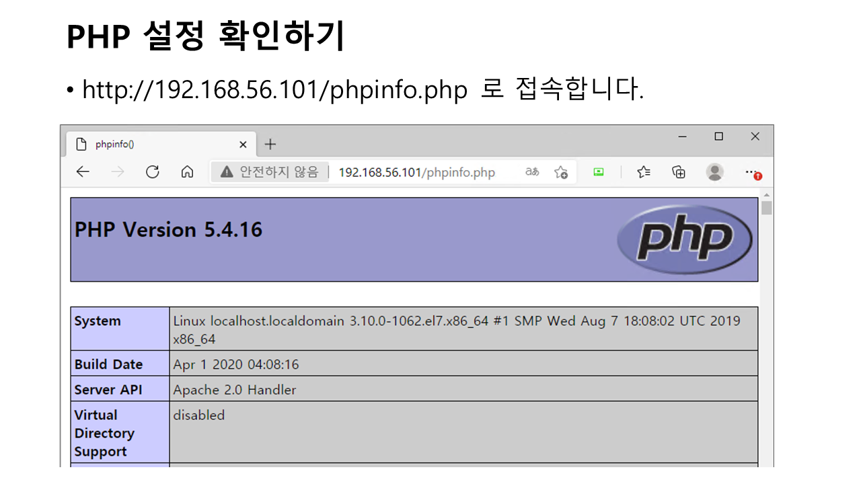Click the green extension icon
This screenshot has width=861, height=484.
pos(598,172)
